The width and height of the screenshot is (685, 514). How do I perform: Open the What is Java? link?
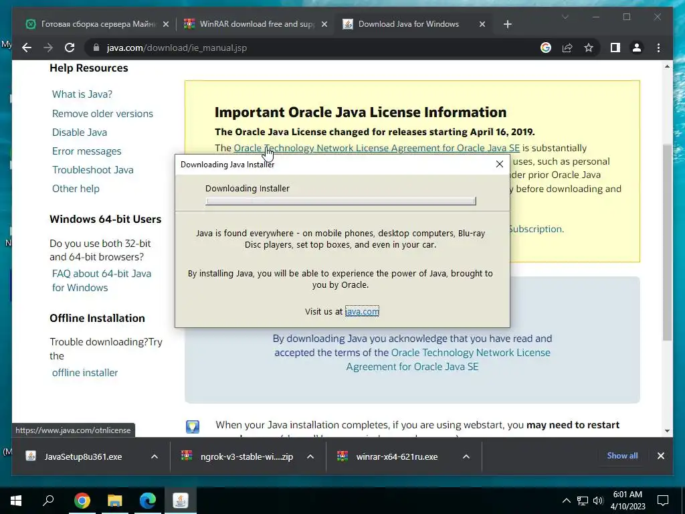[x=82, y=94]
